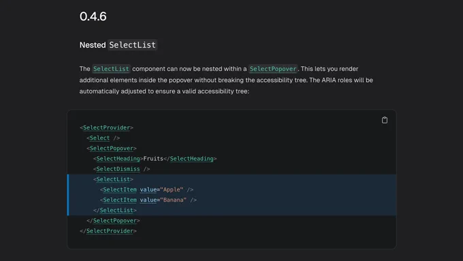Click the "Apple" string value in code
Viewport: 463px width, 261px height.
[x=172, y=189]
